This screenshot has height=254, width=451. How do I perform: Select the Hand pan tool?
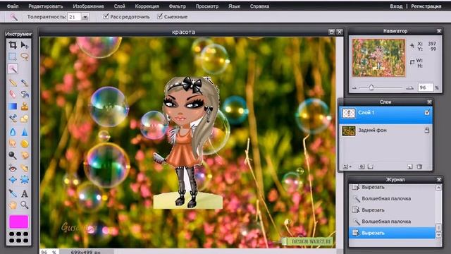point(13,205)
